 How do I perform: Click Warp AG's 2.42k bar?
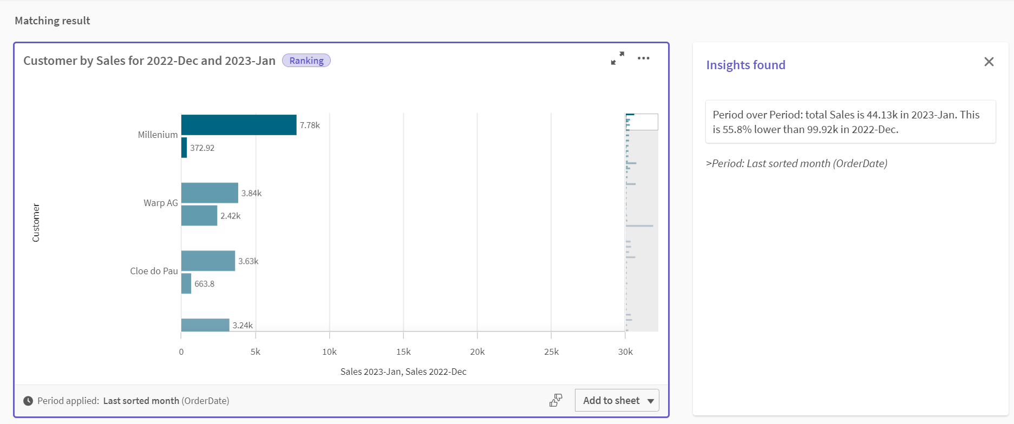199,216
